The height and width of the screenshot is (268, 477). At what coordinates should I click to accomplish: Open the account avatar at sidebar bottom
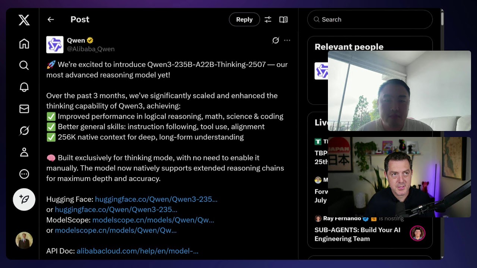coord(24,240)
